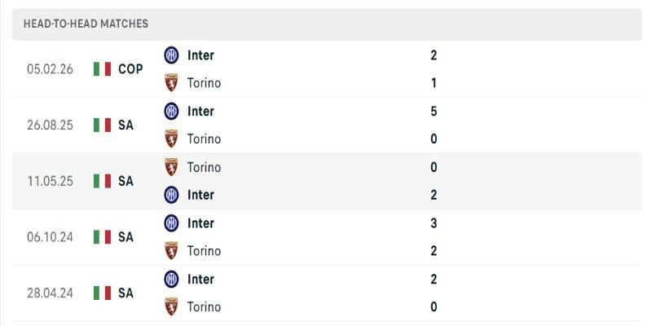The image size is (652, 326).
Task: Click Torino crest in 28.04.24 match
Action: tap(171, 306)
